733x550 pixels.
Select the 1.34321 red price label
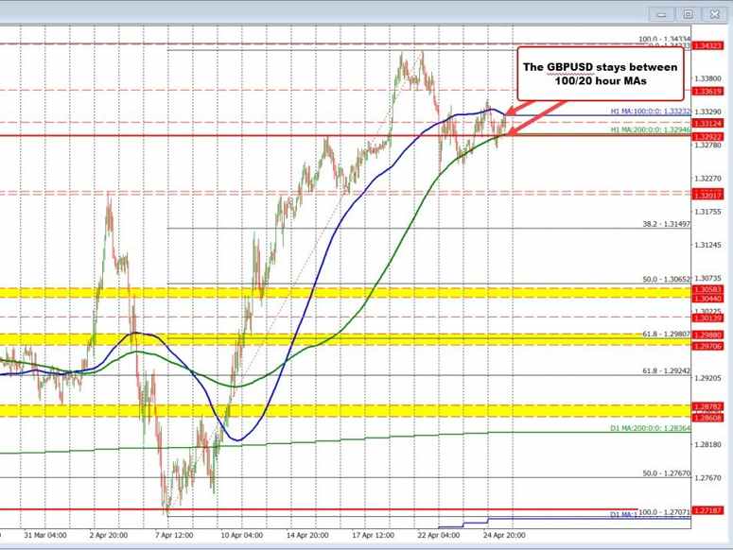[707, 45]
